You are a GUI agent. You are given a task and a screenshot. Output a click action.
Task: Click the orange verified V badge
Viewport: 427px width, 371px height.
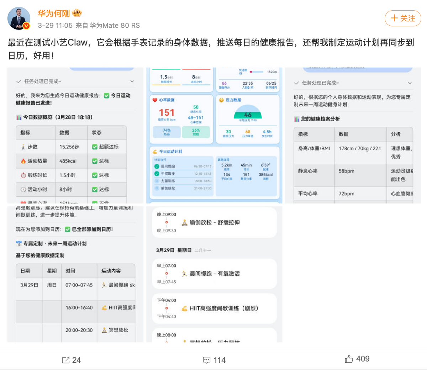(x=26, y=26)
